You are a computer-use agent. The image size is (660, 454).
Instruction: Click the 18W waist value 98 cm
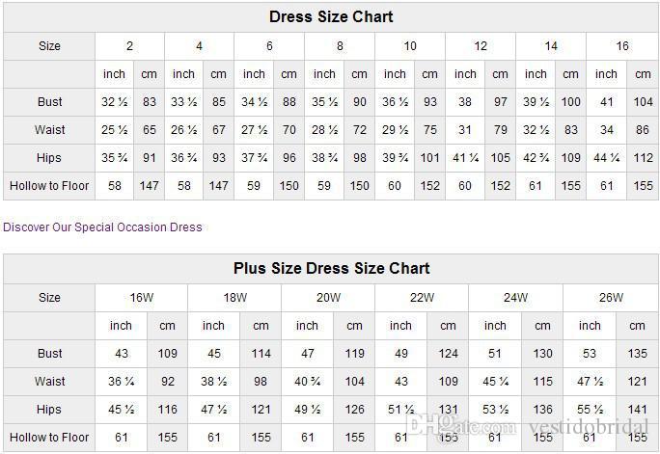point(261,382)
